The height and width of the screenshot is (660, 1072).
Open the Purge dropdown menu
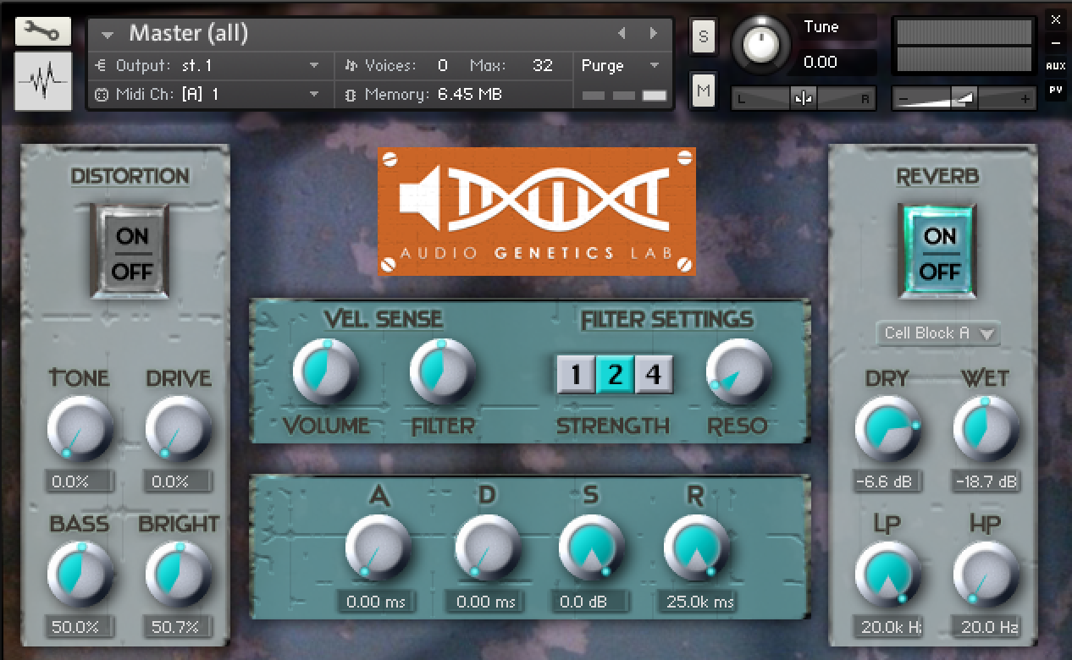click(x=621, y=65)
